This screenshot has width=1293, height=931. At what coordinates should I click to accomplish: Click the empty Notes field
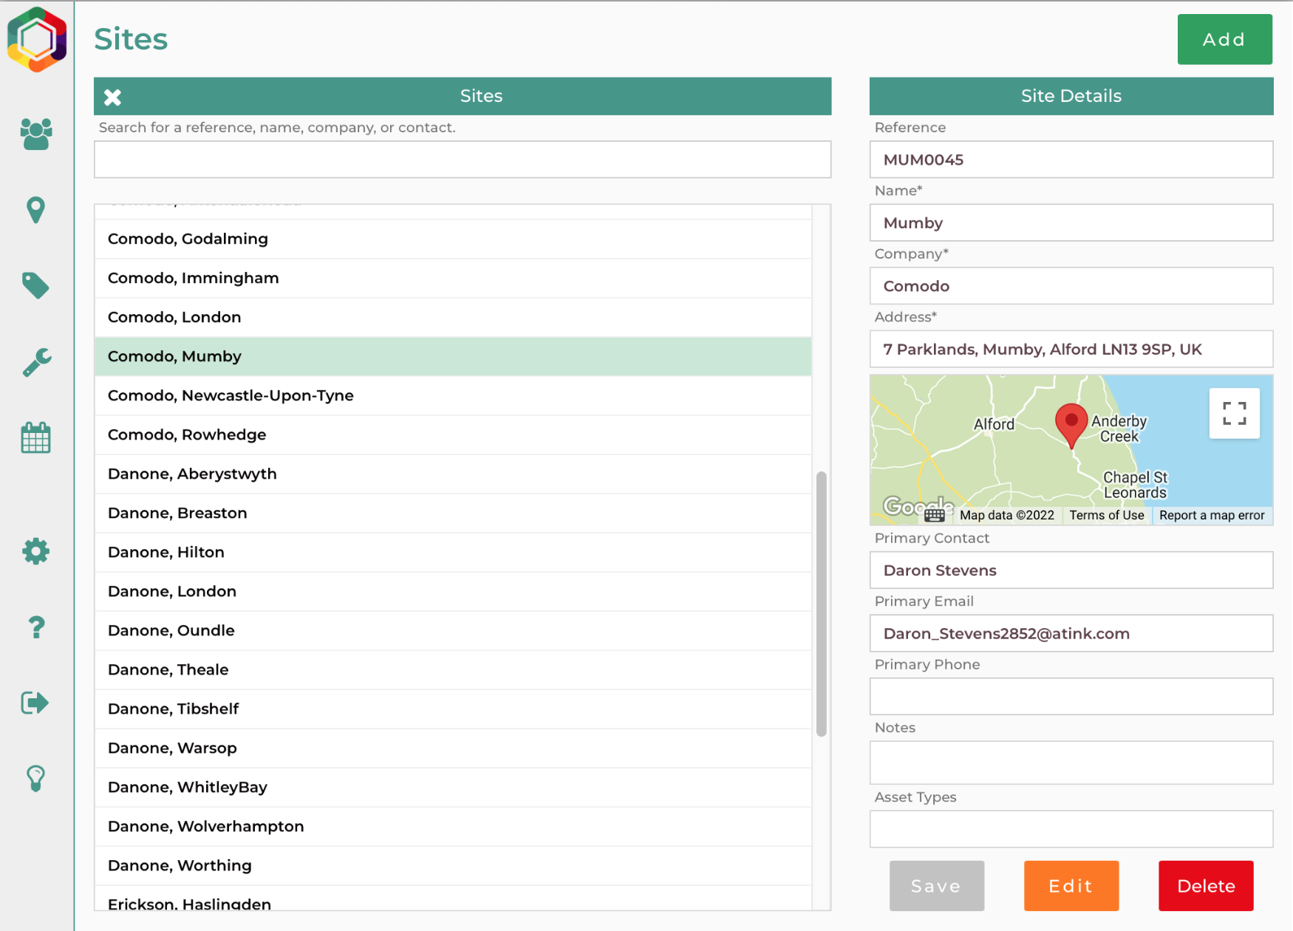click(1071, 763)
